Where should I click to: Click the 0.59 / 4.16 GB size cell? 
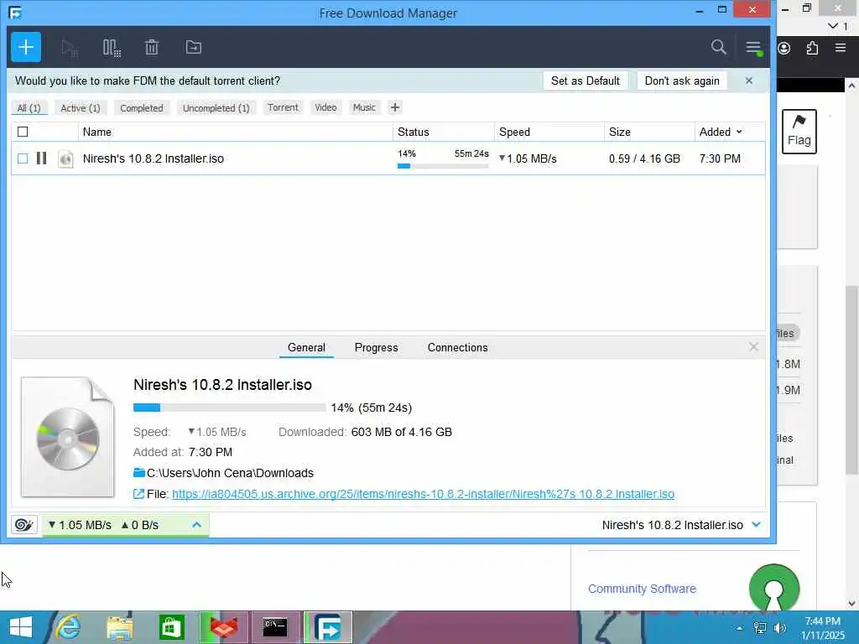[x=644, y=158]
